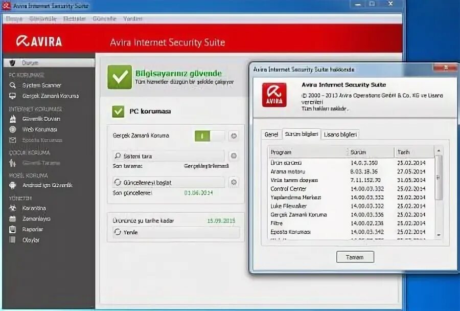Switch to the Lisans bilgileri tab
The image size is (460, 311).
coord(340,135)
